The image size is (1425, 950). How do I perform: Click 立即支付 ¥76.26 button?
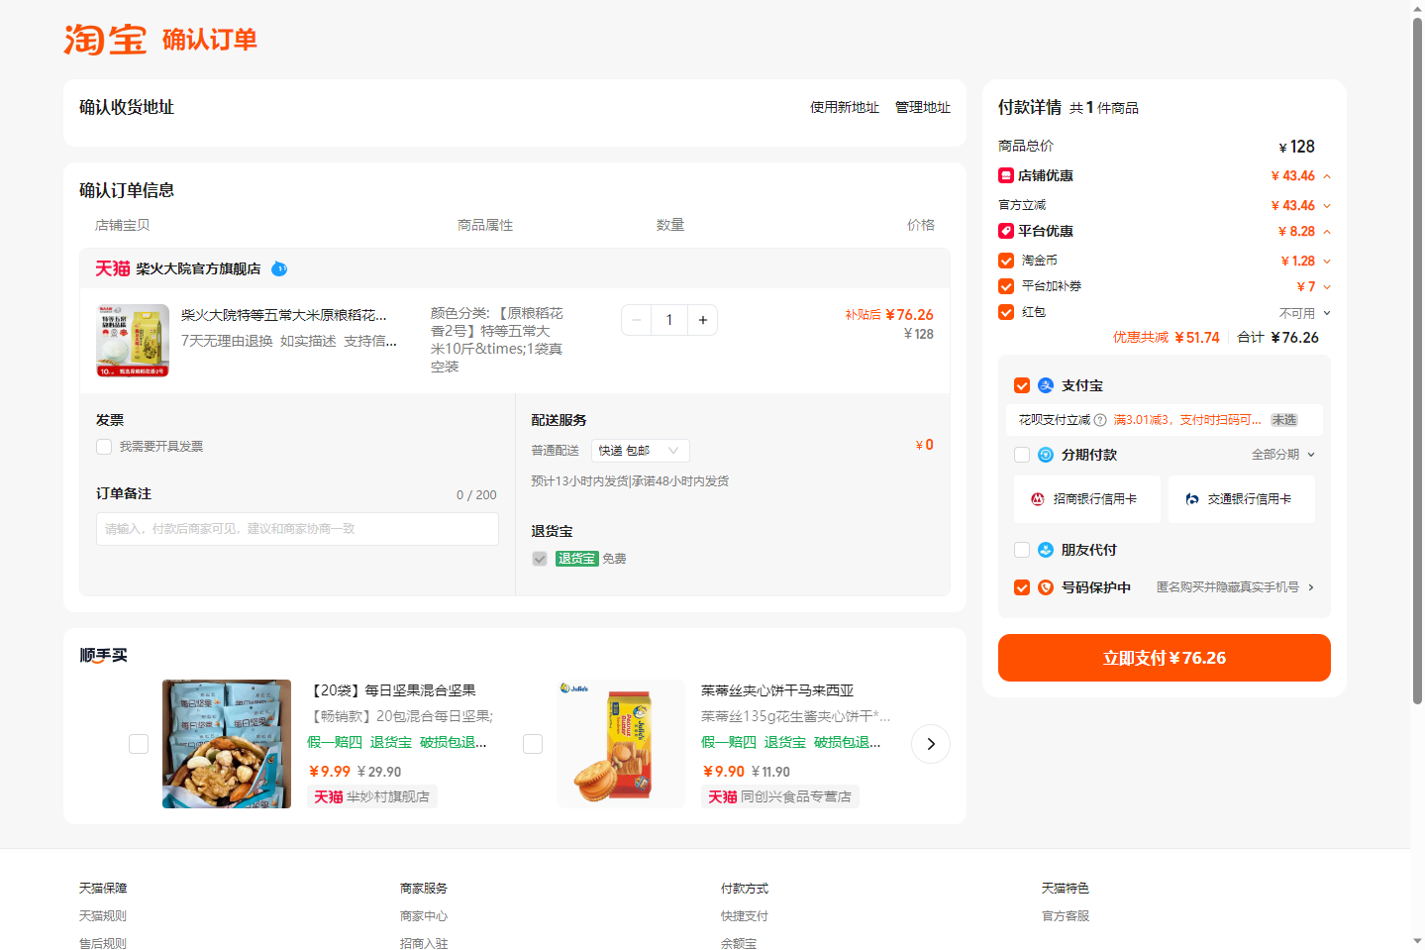[x=1165, y=658]
